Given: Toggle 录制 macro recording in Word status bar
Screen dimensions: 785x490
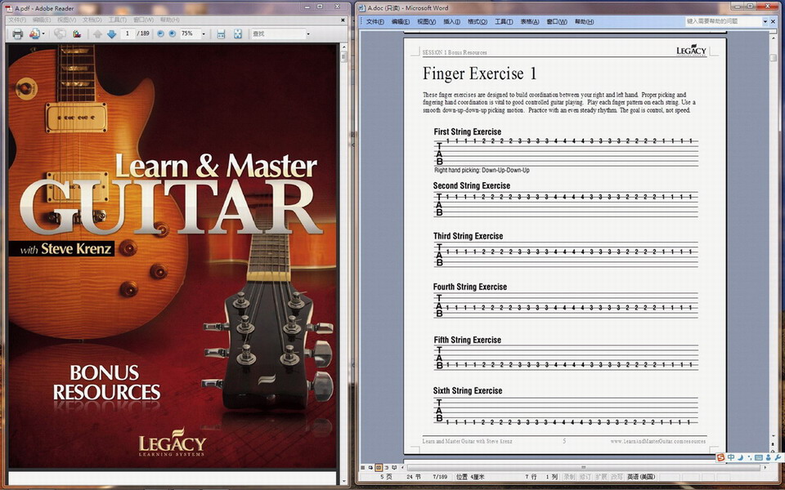Looking at the screenshot, I should point(569,477).
